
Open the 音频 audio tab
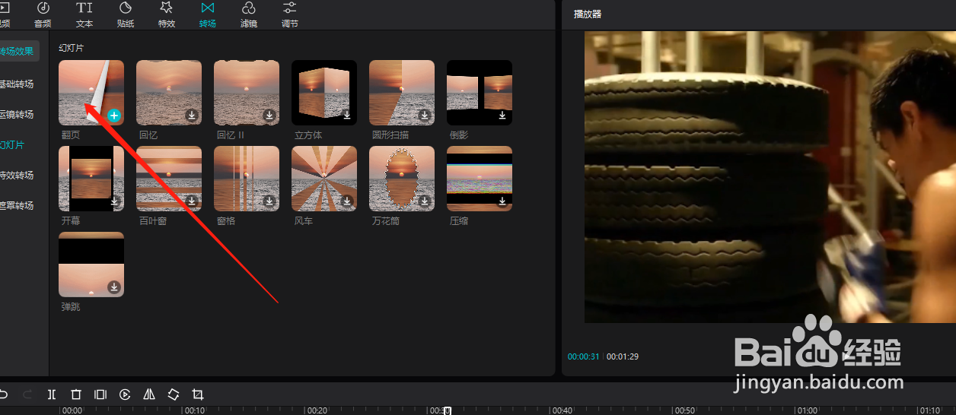pos(43,14)
